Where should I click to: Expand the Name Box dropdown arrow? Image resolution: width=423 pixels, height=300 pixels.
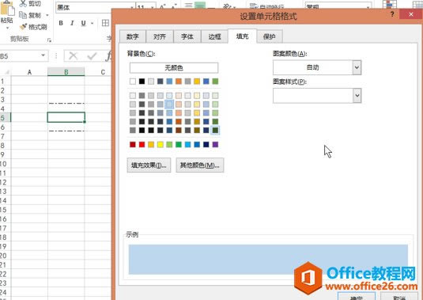click(x=43, y=55)
